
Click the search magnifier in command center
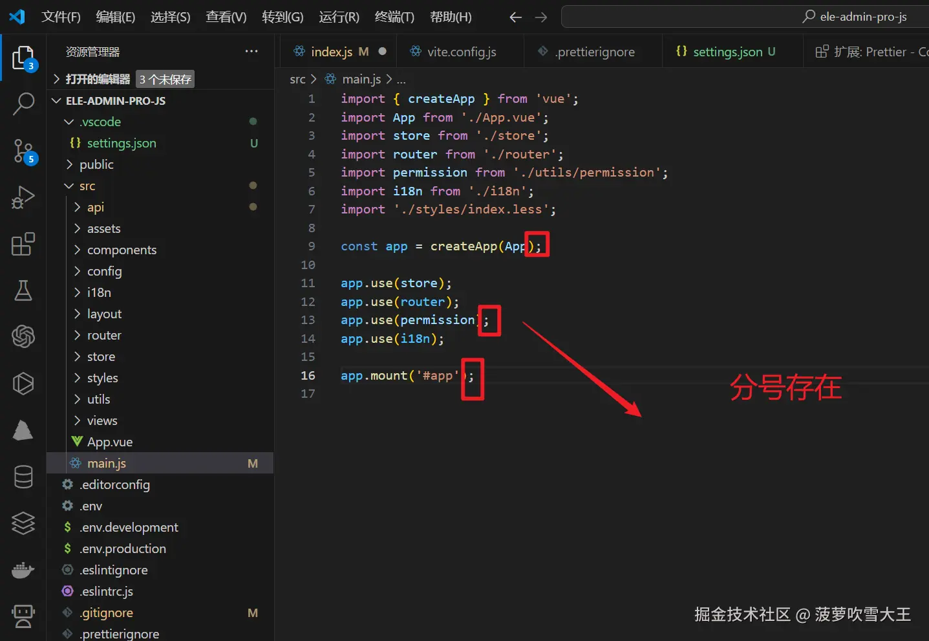[809, 16]
